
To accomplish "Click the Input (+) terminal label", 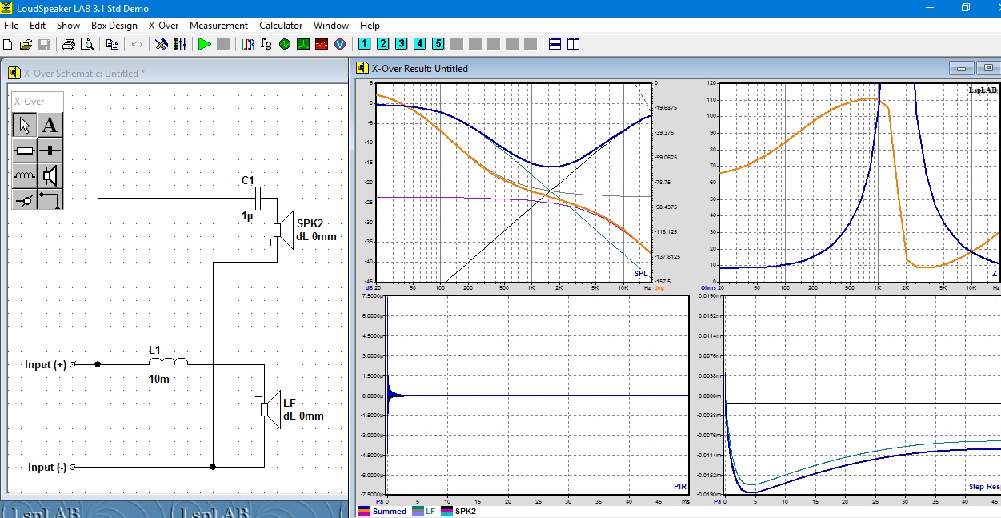I will [x=46, y=364].
